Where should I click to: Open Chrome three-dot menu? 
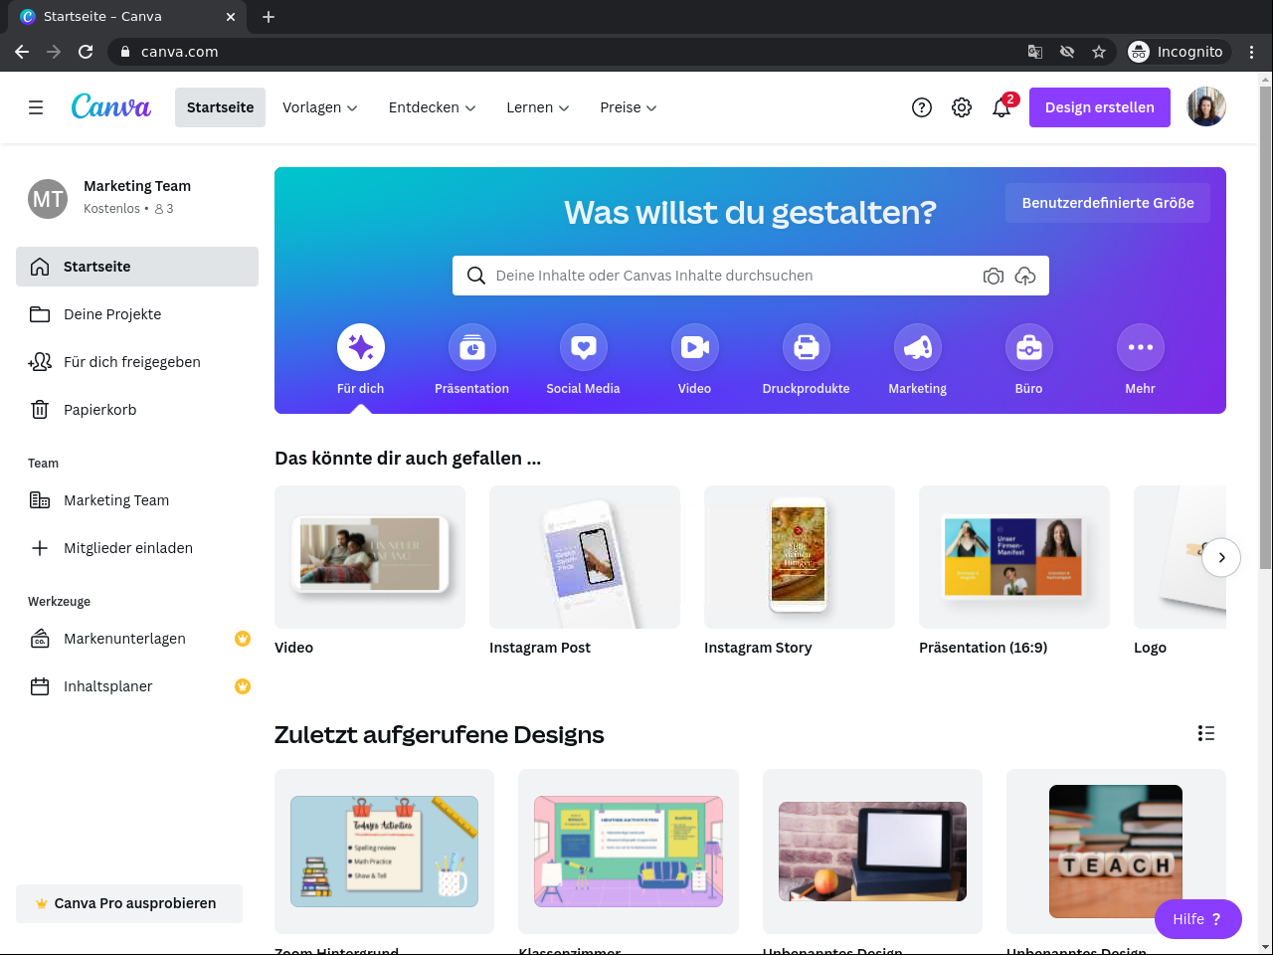pyautogui.click(x=1252, y=52)
